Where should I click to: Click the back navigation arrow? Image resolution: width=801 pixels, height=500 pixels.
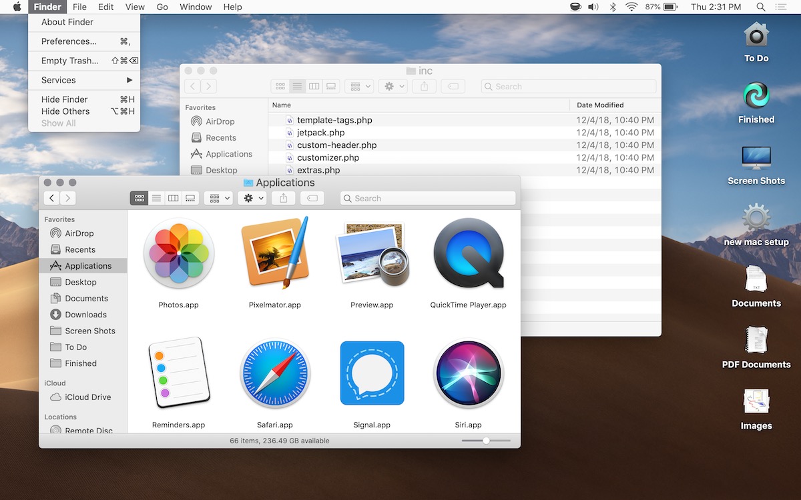click(51, 197)
